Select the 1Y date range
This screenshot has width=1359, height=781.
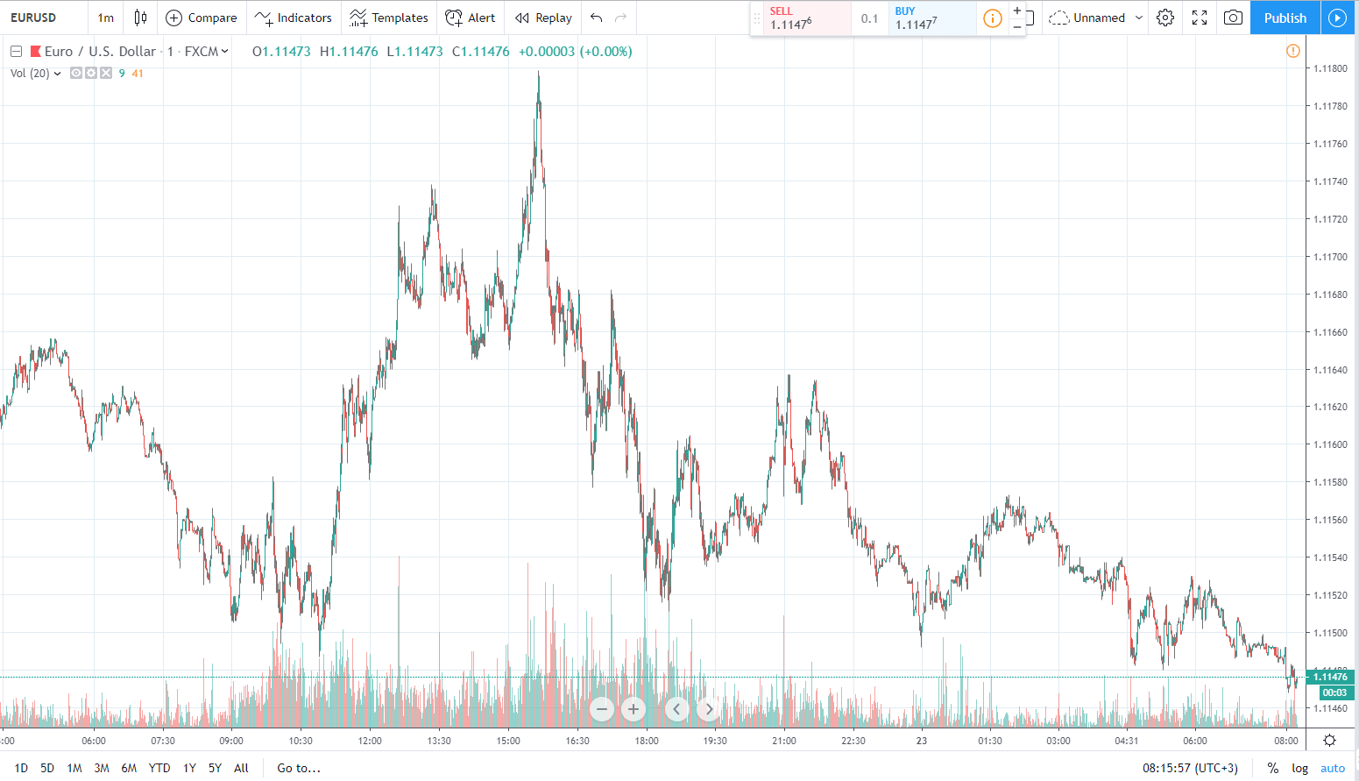coord(189,768)
